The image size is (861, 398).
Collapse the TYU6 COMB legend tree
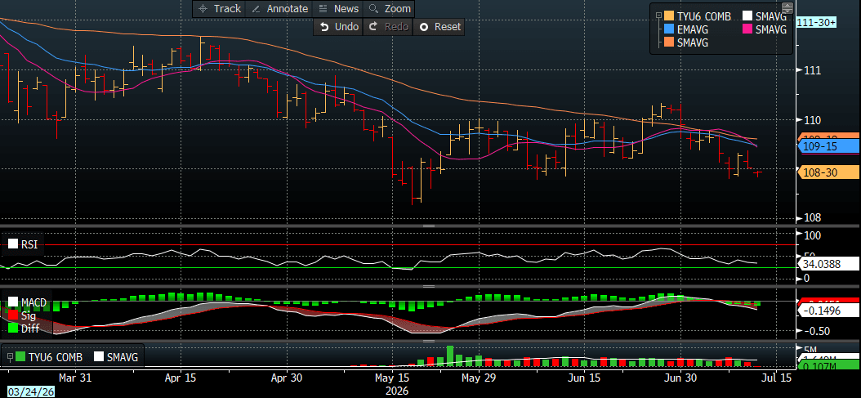[658, 17]
